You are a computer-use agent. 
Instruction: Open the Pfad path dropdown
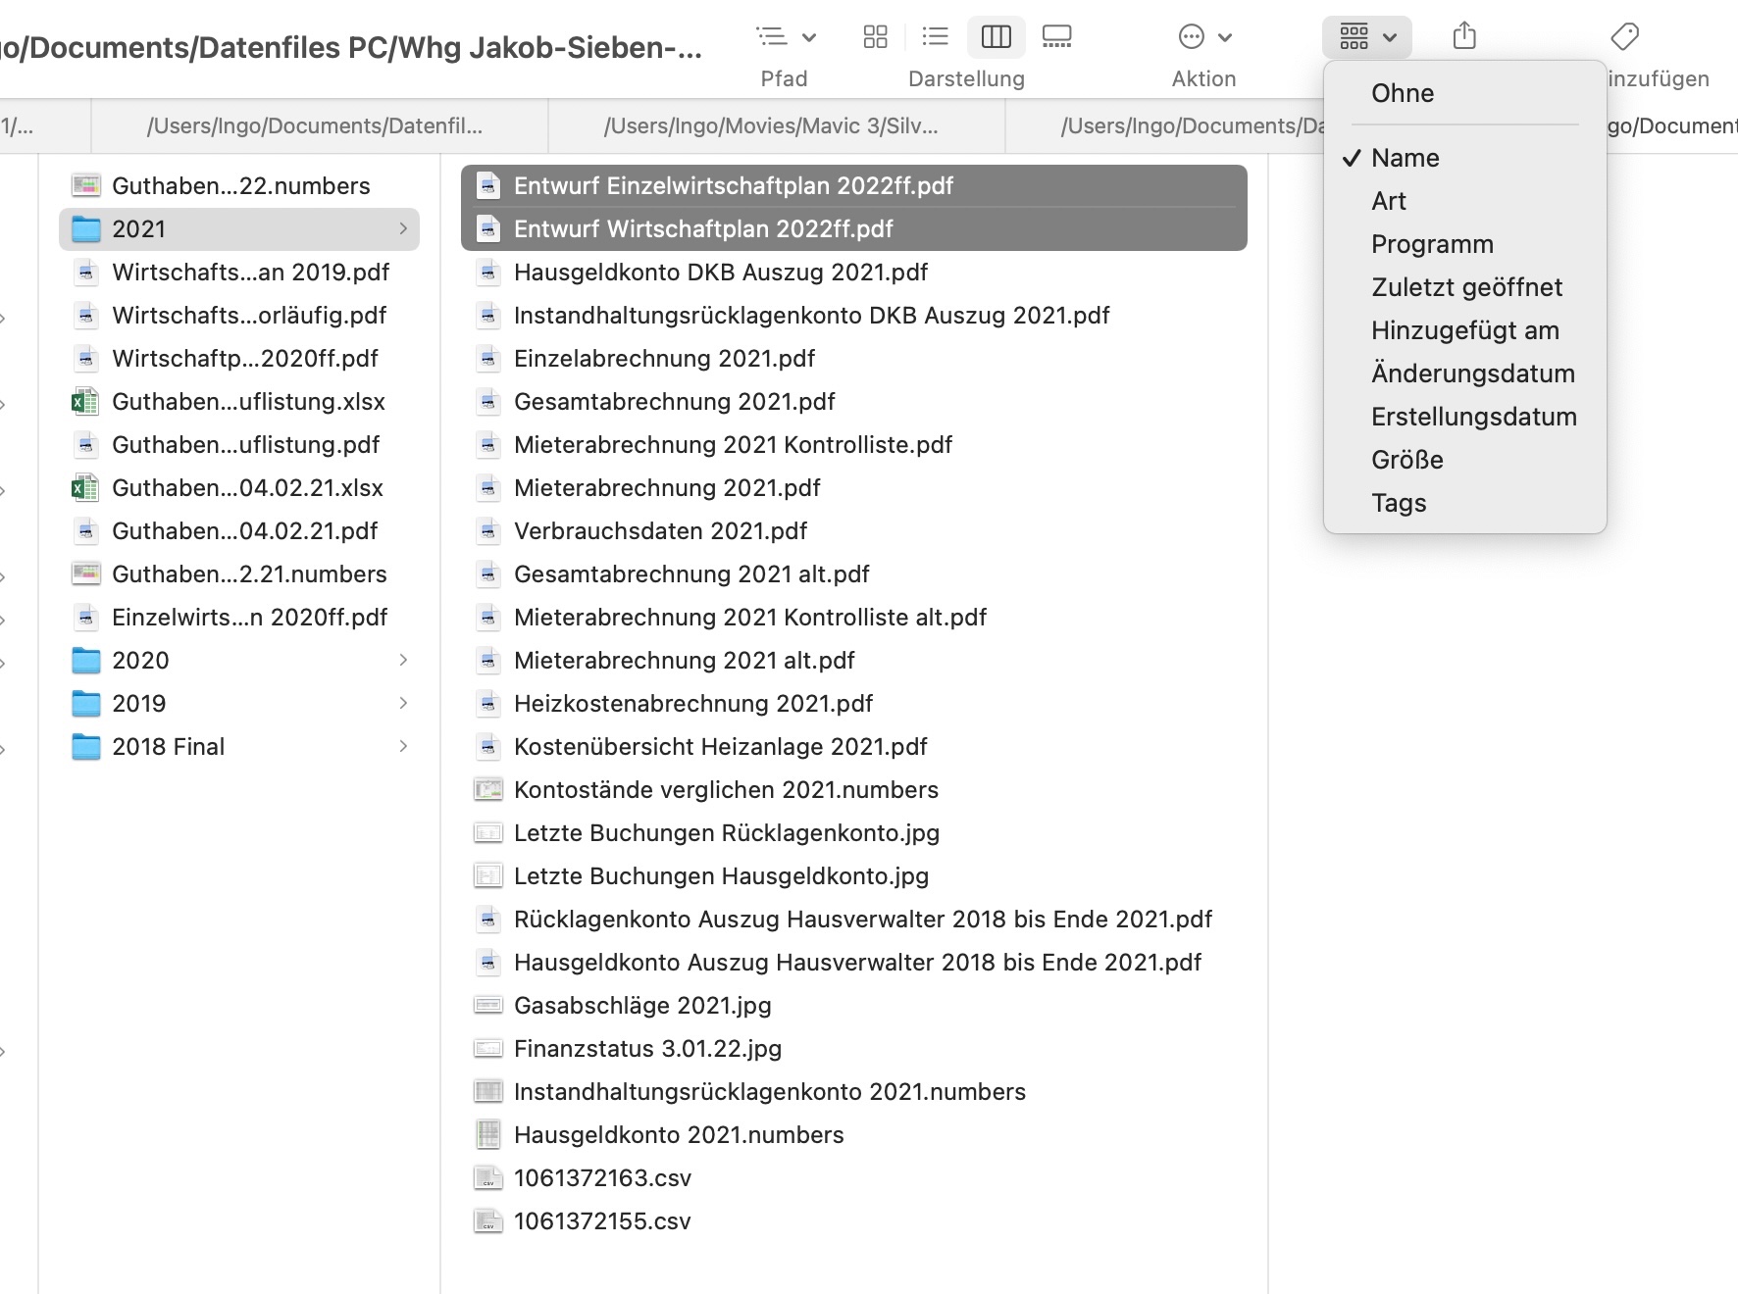[x=786, y=37]
